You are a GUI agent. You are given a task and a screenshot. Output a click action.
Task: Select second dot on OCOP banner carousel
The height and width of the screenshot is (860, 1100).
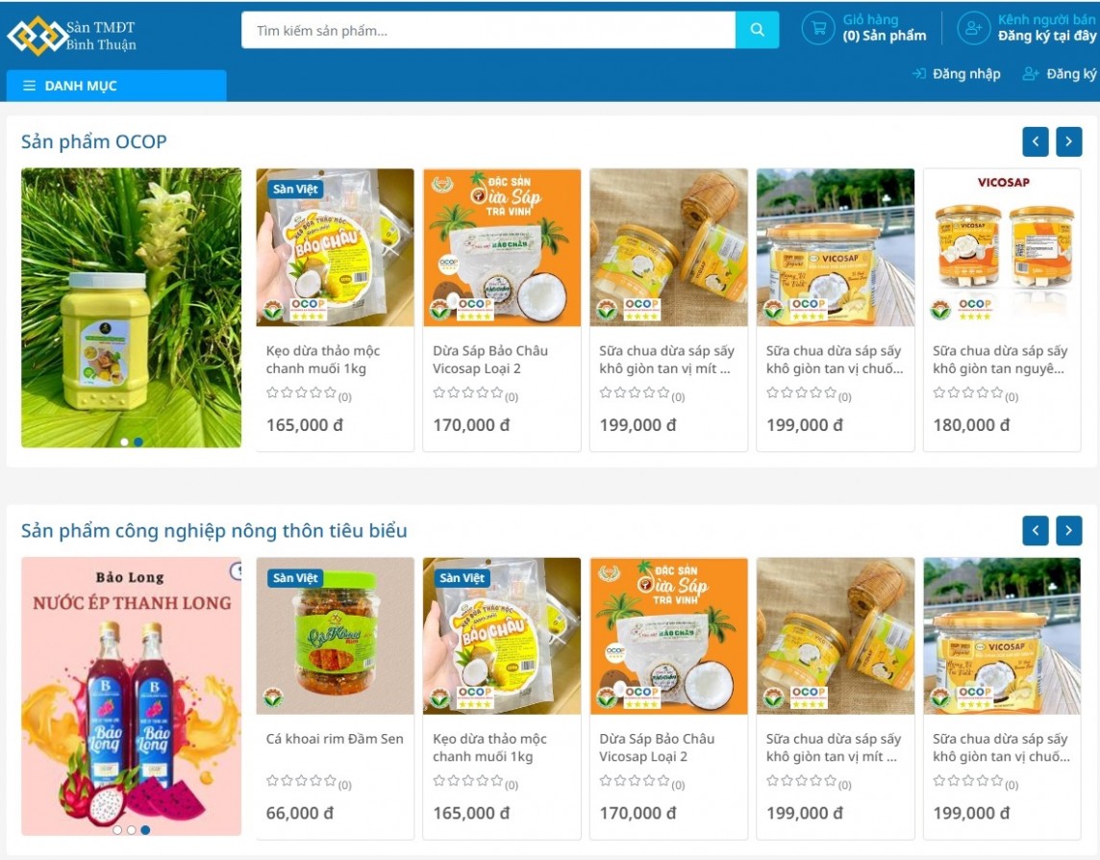[138, 442]
